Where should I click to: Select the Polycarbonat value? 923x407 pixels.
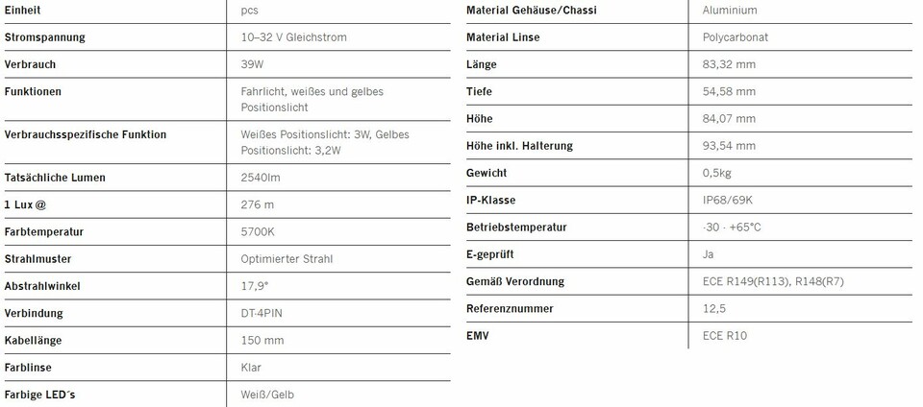[735, 37]
